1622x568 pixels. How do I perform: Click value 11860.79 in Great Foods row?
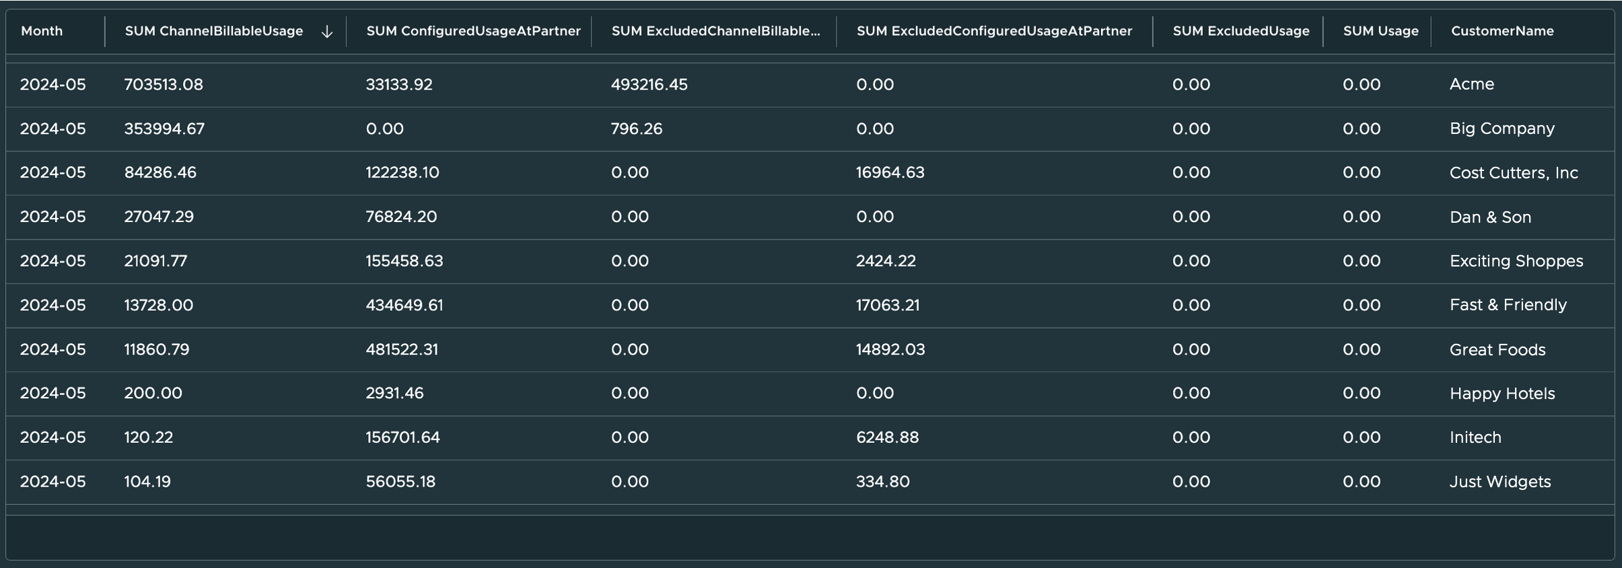click(x=157, y=349)
